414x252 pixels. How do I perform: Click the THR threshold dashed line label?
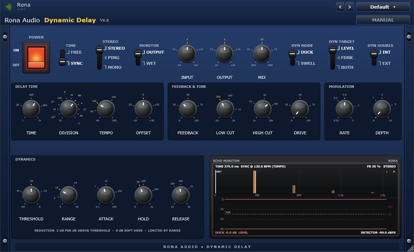coord(228,212)
